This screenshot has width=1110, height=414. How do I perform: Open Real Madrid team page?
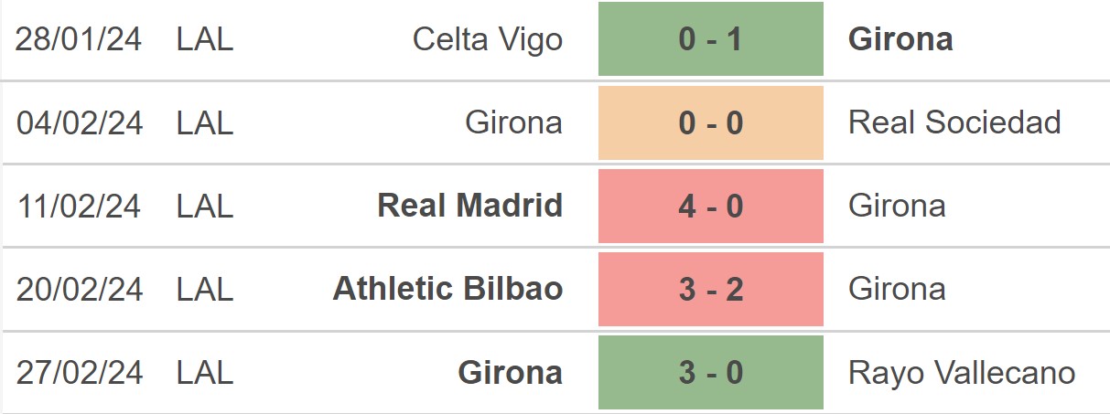(470, 206)
